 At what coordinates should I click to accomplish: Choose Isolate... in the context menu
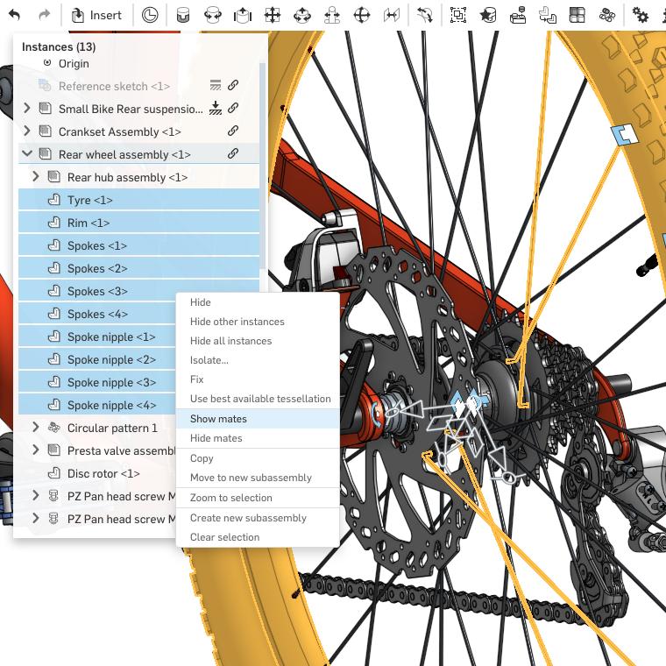tap(209, 360)
